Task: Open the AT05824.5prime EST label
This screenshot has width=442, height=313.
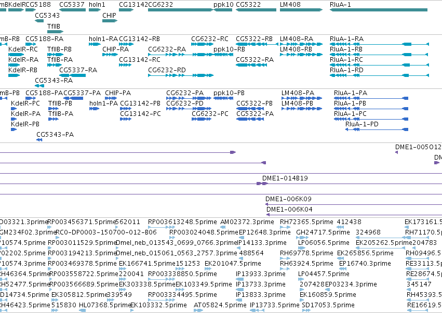Action: pyautogui.click(x=220, y=305)
